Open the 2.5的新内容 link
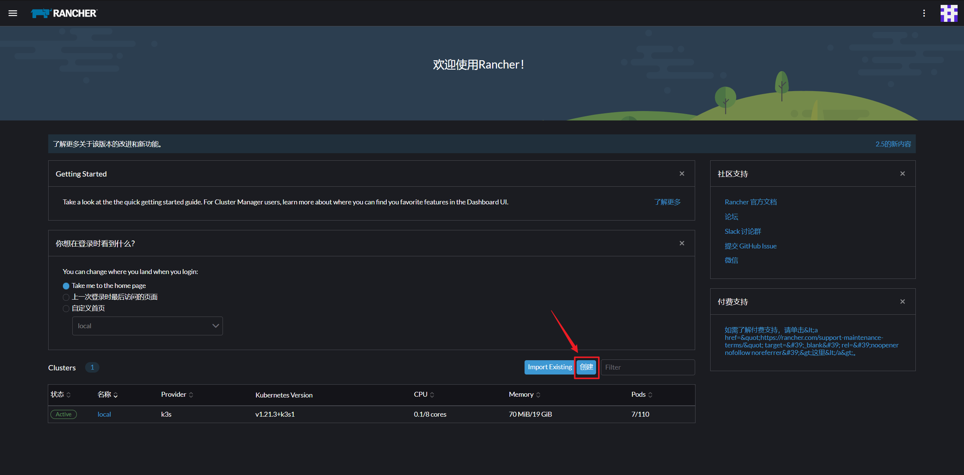964x475 pixels. [893, 144]
